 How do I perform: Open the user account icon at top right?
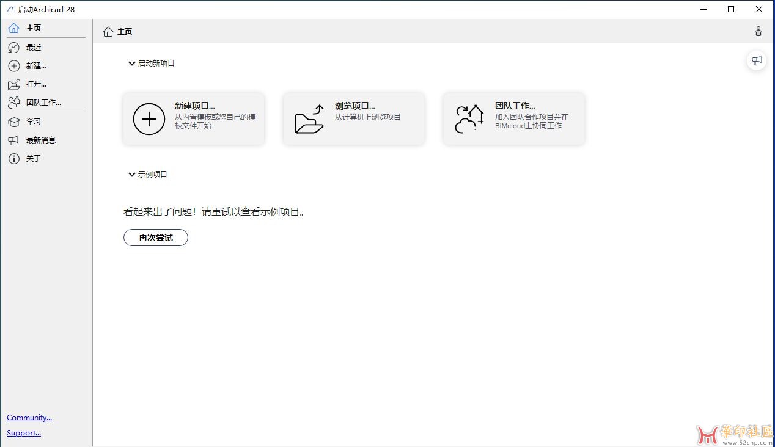pyautogui.click(x=758, y=31)
